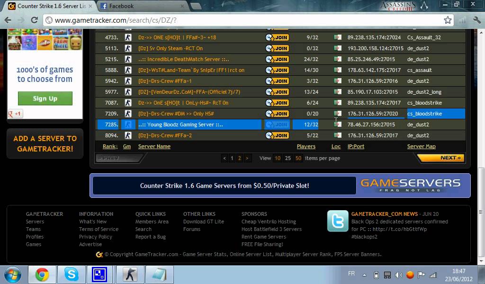Click the browser Back arrow

[x=8, y=20]
